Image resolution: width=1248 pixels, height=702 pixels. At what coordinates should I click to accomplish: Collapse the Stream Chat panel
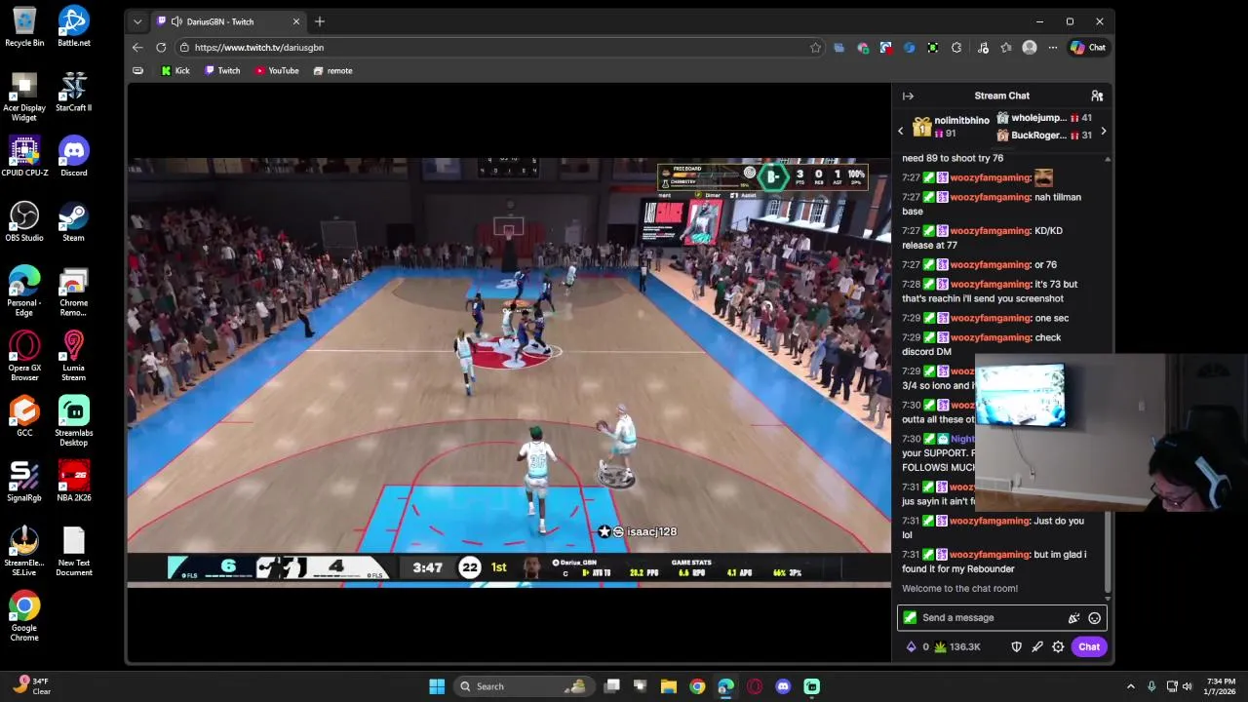(x=908, y=96)
